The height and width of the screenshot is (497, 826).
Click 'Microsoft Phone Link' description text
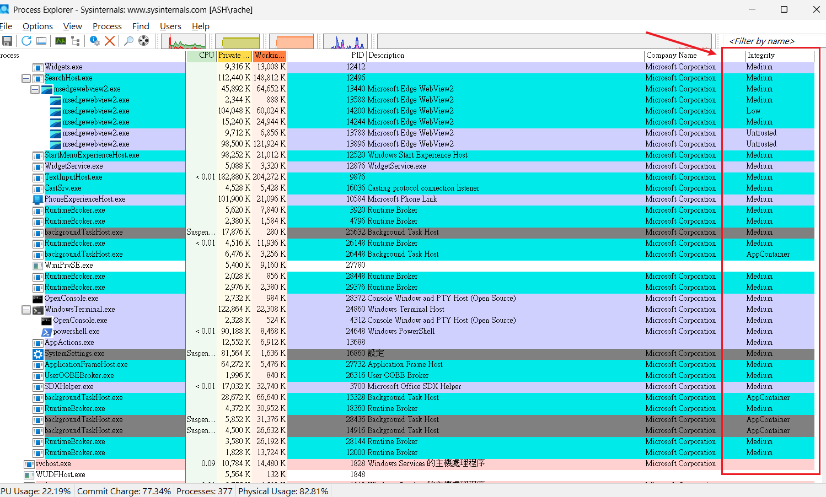point(402,199)
